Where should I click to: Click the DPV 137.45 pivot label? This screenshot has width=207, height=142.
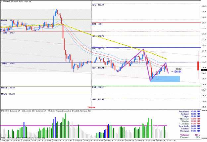(x=98, y=49)
